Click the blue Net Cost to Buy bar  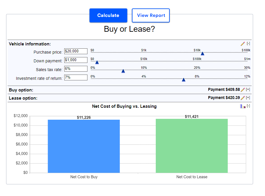coord(84,146)
